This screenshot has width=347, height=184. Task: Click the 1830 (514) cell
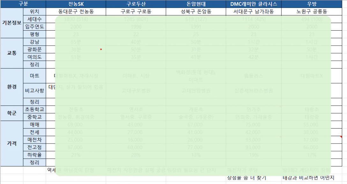coord(76,19)
